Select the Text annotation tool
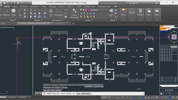 (x=51, y=12)
